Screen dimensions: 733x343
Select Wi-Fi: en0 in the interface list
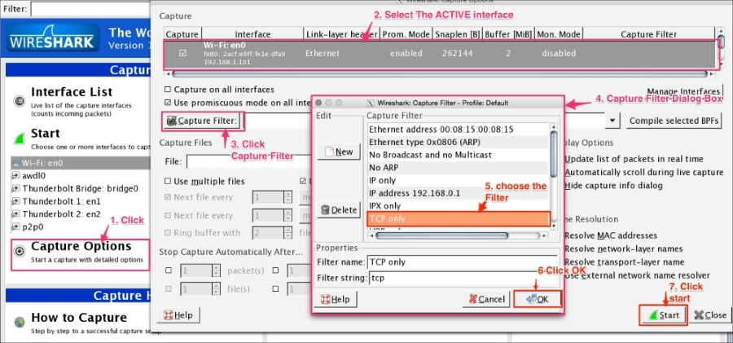(80, 163)
